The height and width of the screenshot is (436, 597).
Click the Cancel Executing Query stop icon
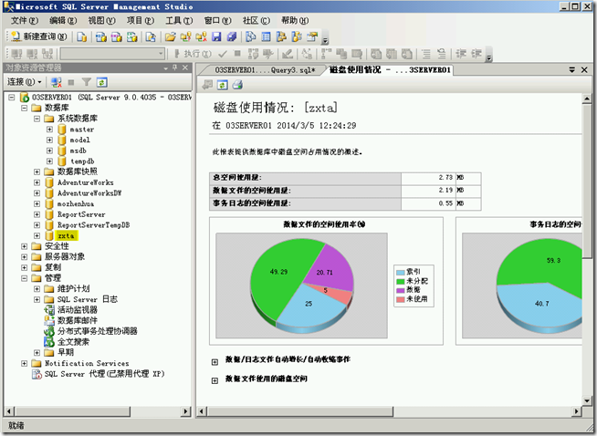click(x=237, y=54)
